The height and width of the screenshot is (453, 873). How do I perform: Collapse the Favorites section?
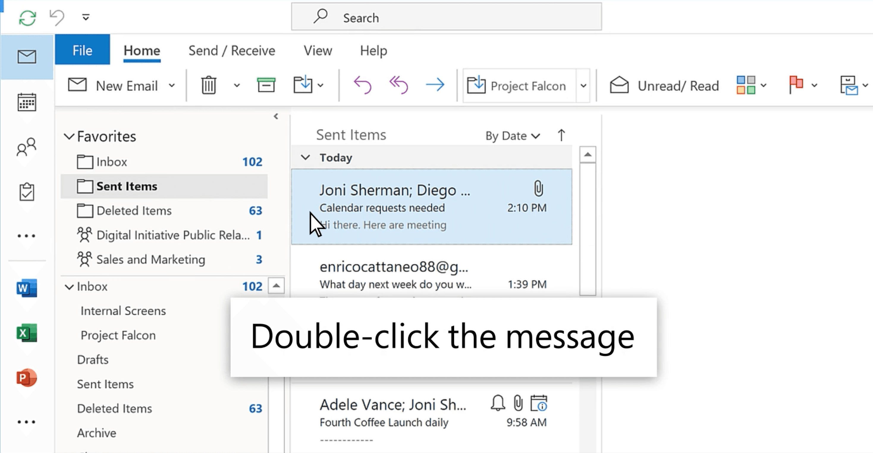coord(69,136)
